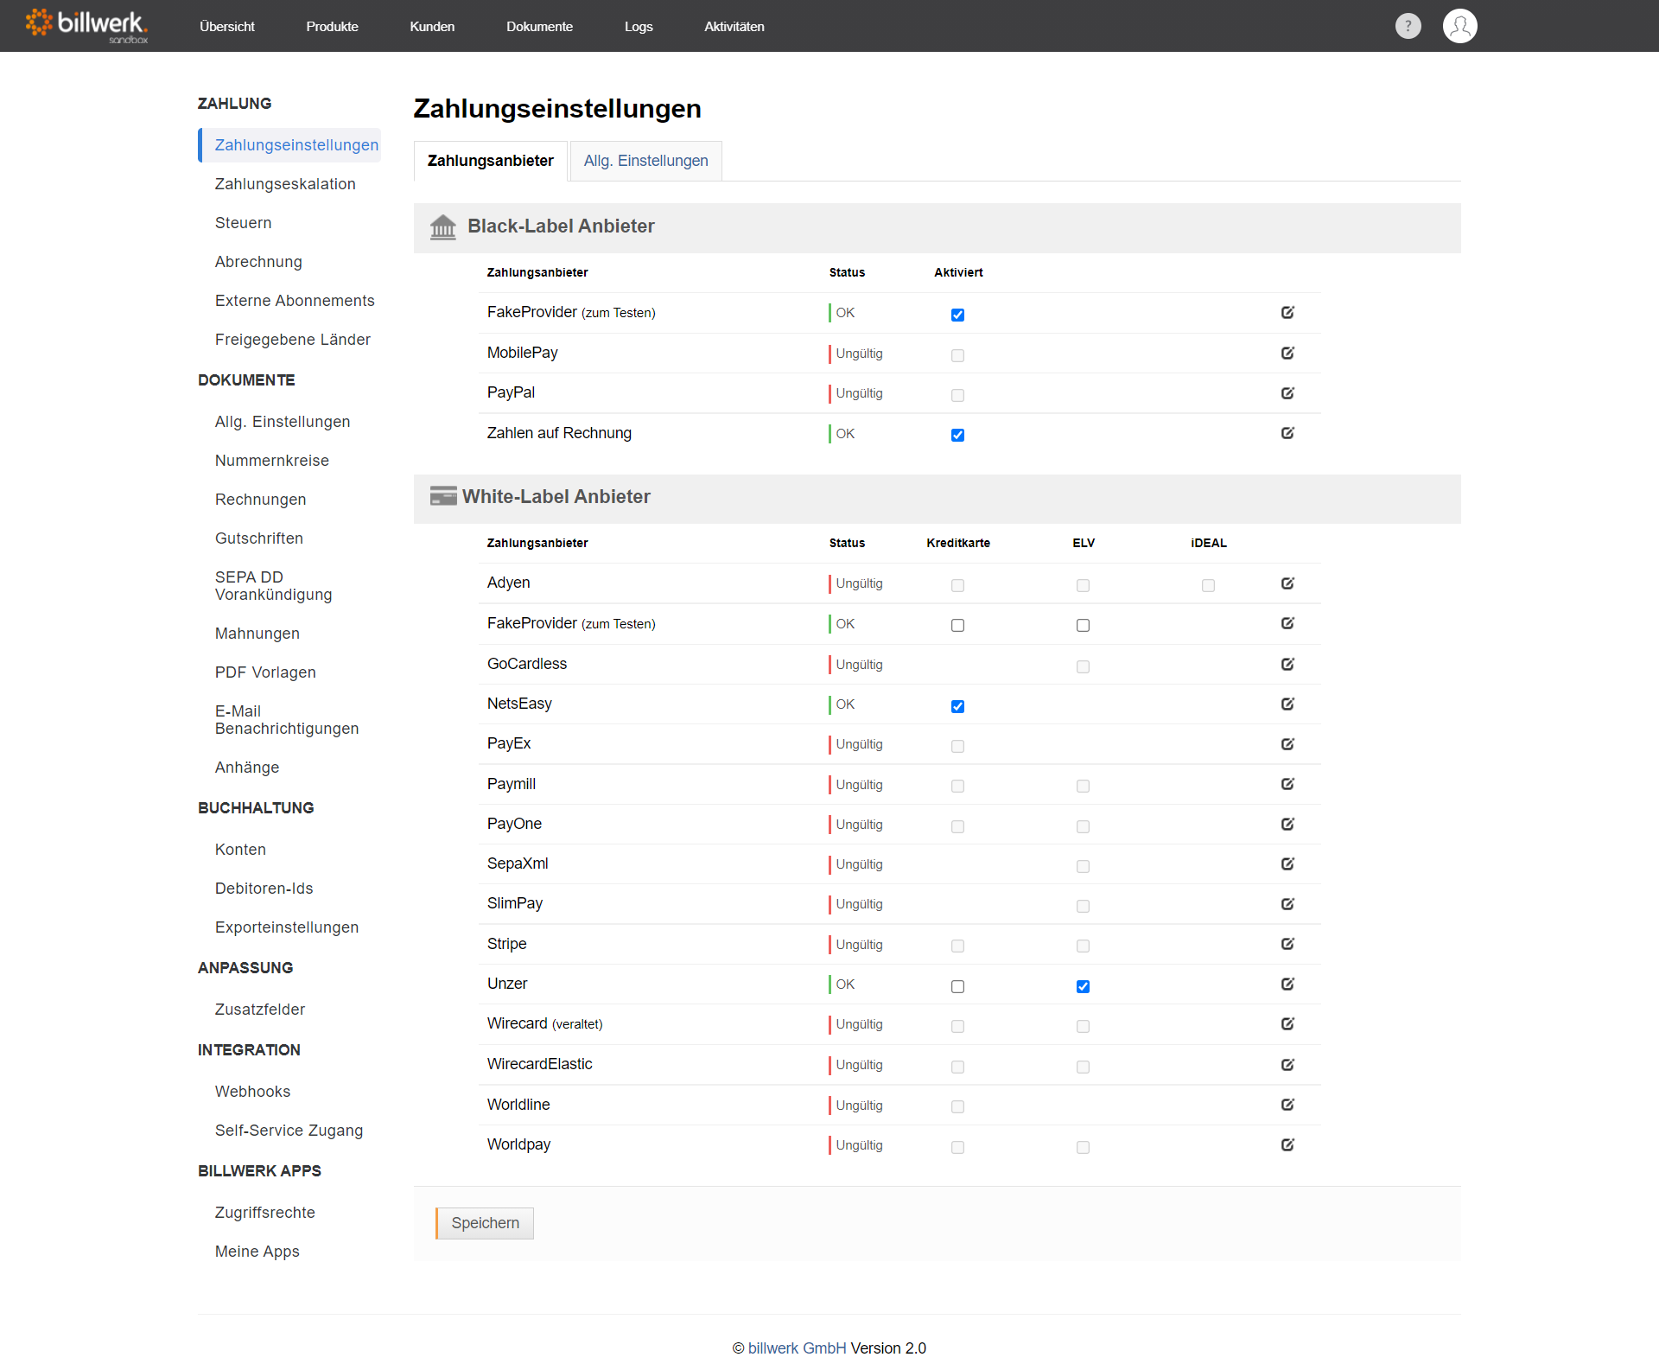The image size is (1659, 1370).
Task: Edit Stripe provider settings icon
Action: pyautogui.click(x=1287, y=943)
